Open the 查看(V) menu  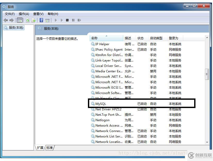38,14
